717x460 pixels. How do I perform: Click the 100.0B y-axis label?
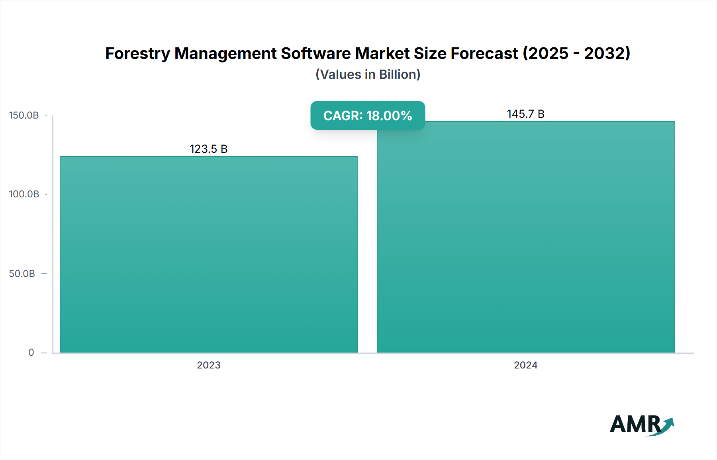(x=24, y=194)
